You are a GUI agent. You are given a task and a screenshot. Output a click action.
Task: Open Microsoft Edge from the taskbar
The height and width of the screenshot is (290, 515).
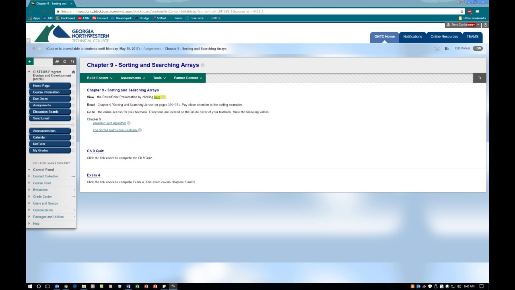pos(74,286)
